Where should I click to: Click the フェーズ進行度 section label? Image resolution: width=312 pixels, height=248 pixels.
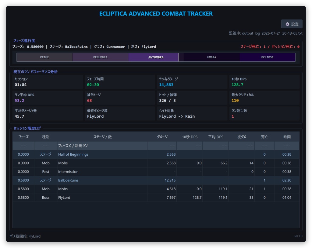(x=24, y=41)
